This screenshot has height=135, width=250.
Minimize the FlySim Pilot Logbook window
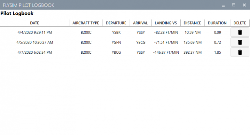click(x=223, y=5)
